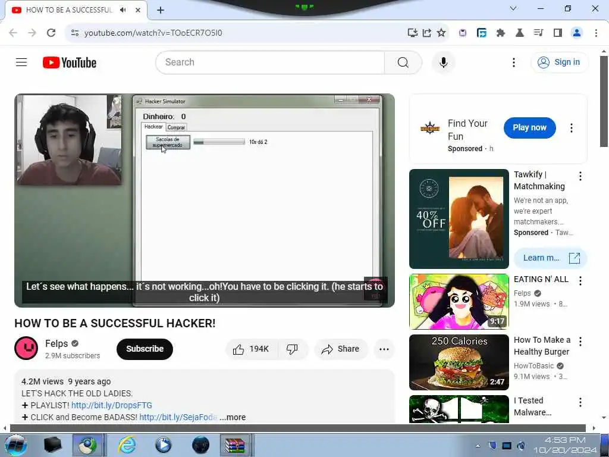Go forward in browser history

tap(32, 33)
